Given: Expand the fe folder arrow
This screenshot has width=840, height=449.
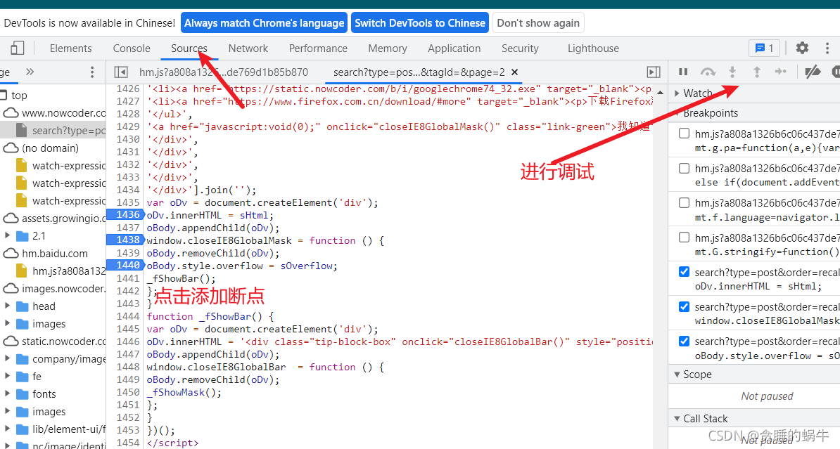Looking at the screenshot, I should [x=8, y=376].
